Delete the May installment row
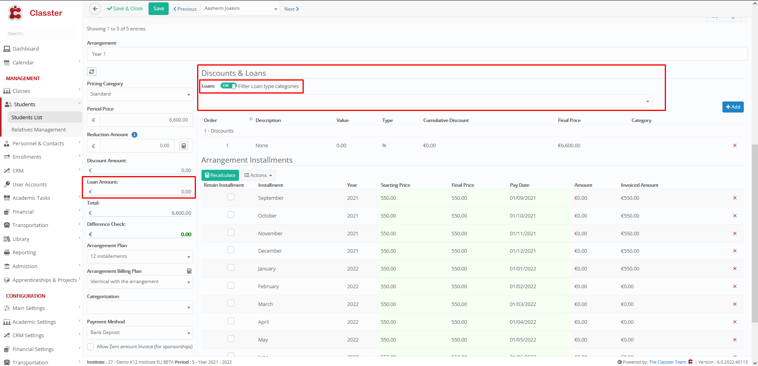Image resolution: width=758 pixels, height=366 pixels. coord(735,340)
